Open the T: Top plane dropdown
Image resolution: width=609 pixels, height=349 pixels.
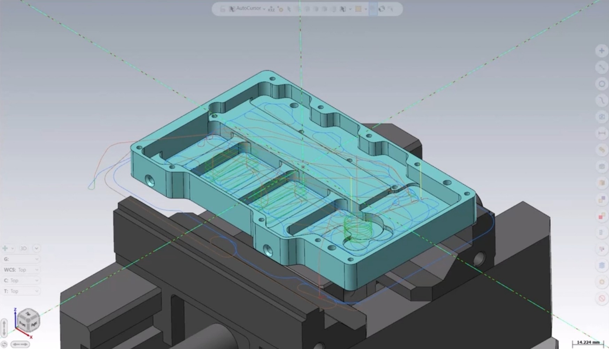click(x=37, y=291)
